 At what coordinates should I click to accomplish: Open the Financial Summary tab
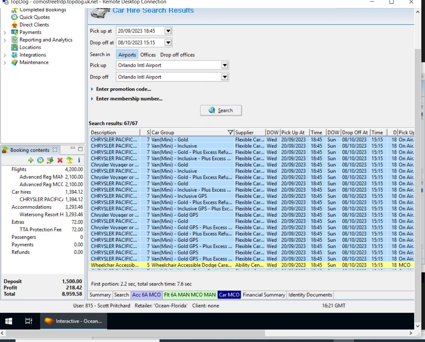264,295
